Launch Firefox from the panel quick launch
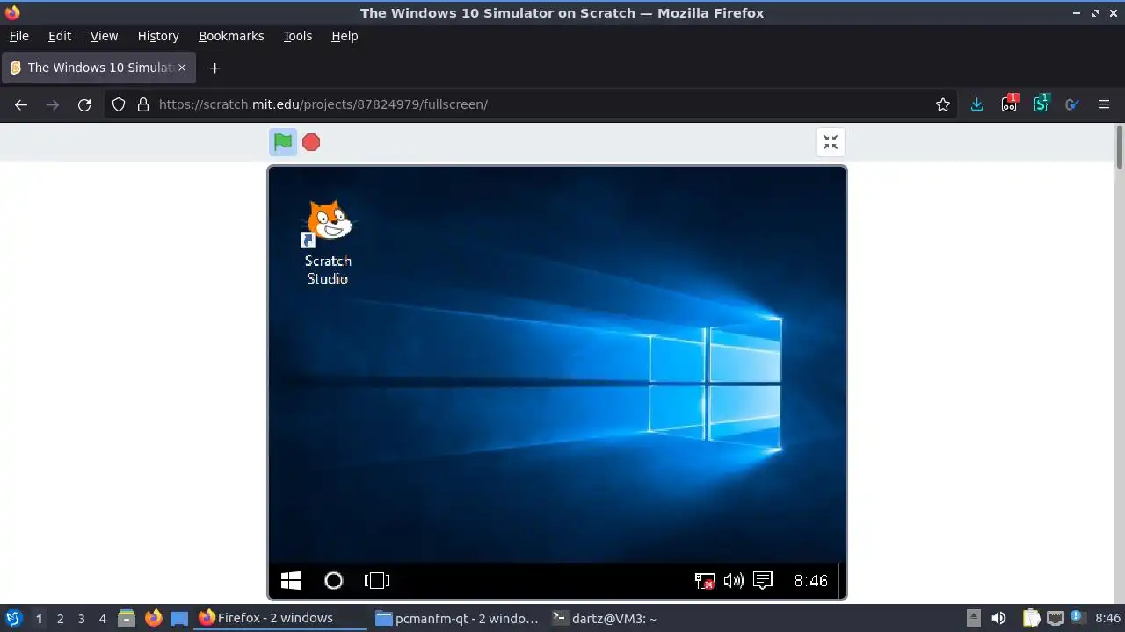This screenshot has height=632, width=1125. [x=153, y=619]
